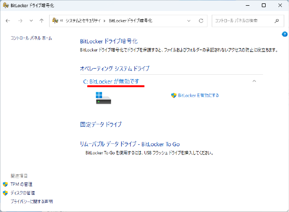Click オペレーティング システム ドライブ heading
The height and width of the screenshot is (212, 289).
(114, 69)
